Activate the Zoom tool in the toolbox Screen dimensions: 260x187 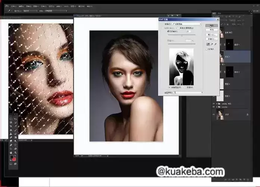pyautogui.click(x=16, y=152)
